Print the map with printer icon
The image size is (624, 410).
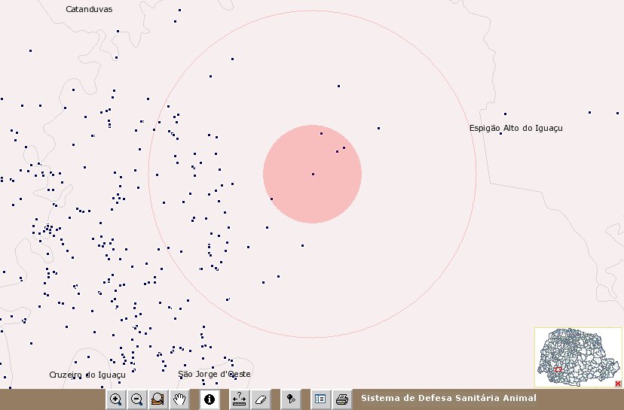pyautogui.click(x=341, y=399)
